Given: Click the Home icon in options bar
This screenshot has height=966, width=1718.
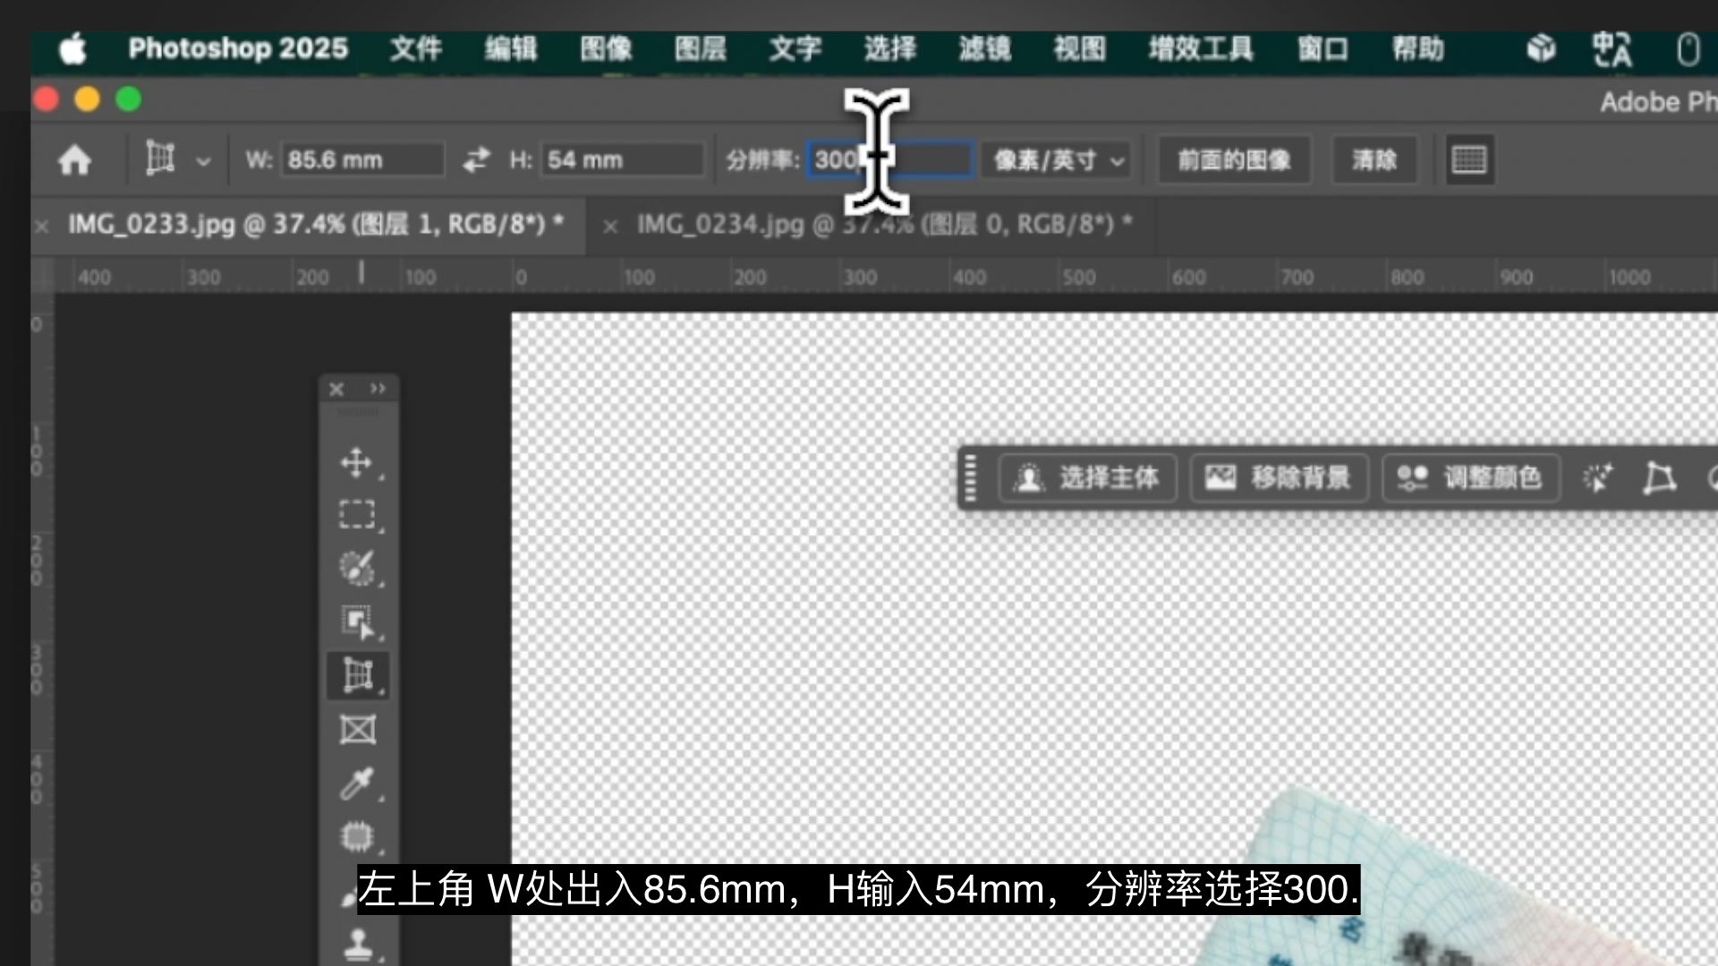Looking at the screenshot, I should coord(74,160).
